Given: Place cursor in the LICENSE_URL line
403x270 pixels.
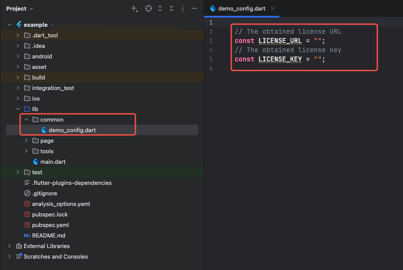Looking at the screenshot, I should click(x=280, y=41).
